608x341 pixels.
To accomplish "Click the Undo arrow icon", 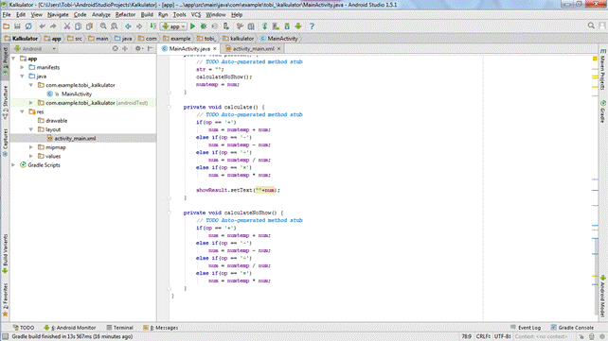I will pyautogui.click(x=43, y=26).
